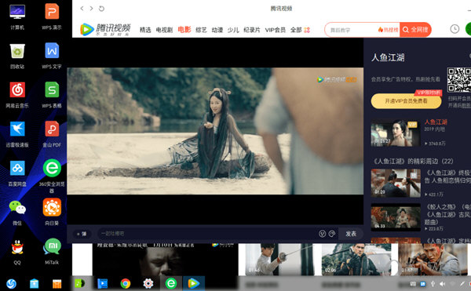Launch QQ from the desktop
The height and width of the screenshot is (291, 471).
17,252
